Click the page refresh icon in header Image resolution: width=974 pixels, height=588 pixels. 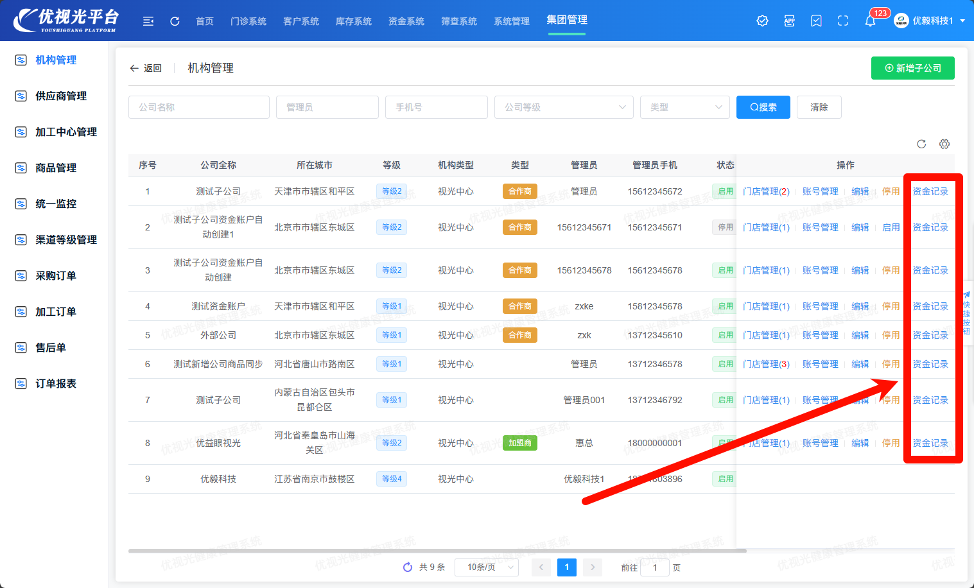pos(175,21)
